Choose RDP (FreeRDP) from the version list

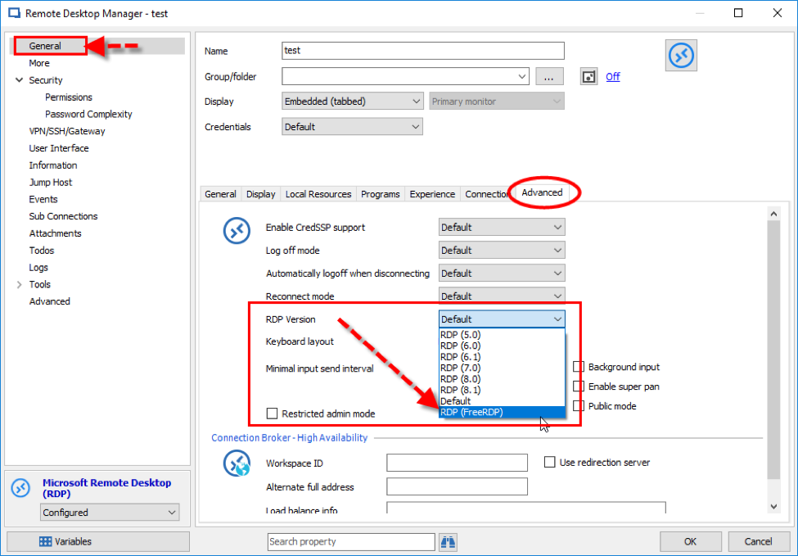pos(502,412)
